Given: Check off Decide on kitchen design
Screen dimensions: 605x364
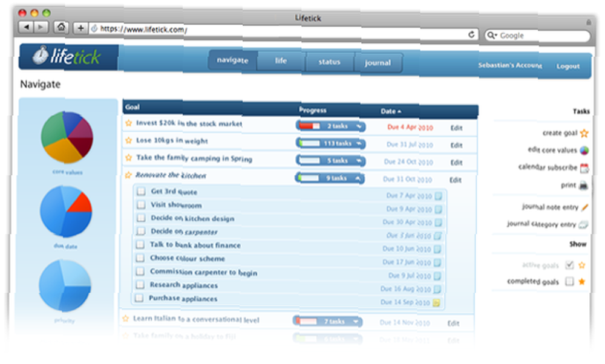Looking at the screenshot, I should pyautogui.click(x=141, y=218).
